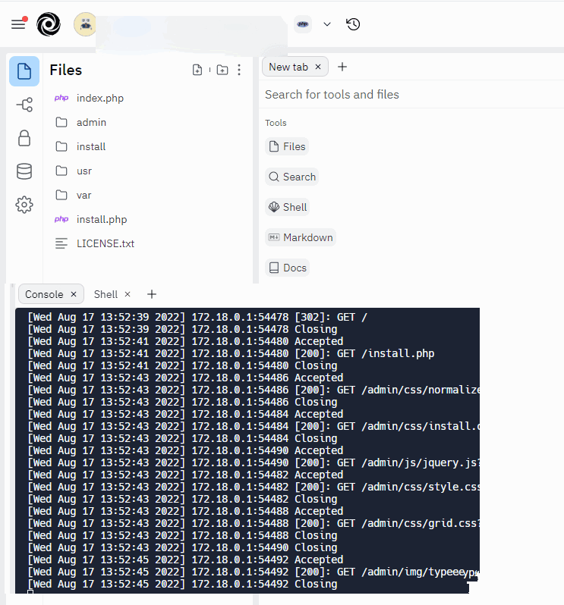Select the Files sidebar icon
Viewport: 564px width, 605px height.
point(24,71)
